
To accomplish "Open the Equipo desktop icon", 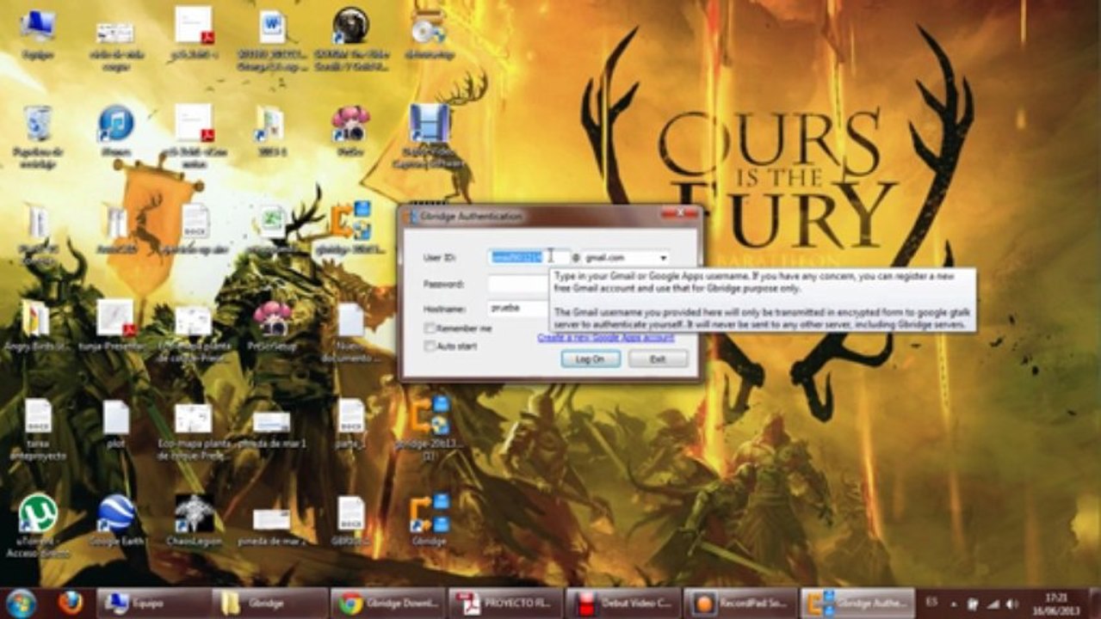I will coord(38,34).
